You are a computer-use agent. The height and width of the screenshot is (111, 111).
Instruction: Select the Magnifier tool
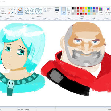tap(15, 13)
